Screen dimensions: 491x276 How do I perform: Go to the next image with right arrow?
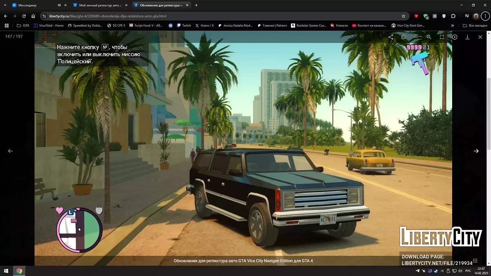pyautogui.click(x=476, y=151)
